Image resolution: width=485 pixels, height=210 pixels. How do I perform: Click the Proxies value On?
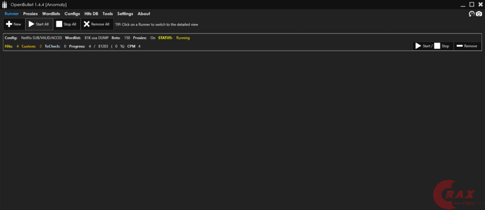(x=153, y=38)
